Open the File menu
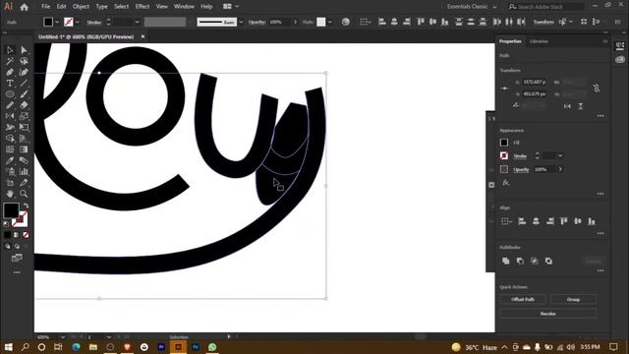 coord(46,7)
